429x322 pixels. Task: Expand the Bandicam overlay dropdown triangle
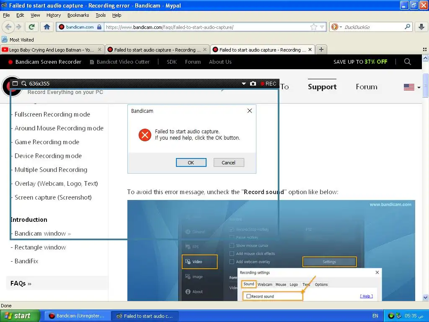coord(243,83)
